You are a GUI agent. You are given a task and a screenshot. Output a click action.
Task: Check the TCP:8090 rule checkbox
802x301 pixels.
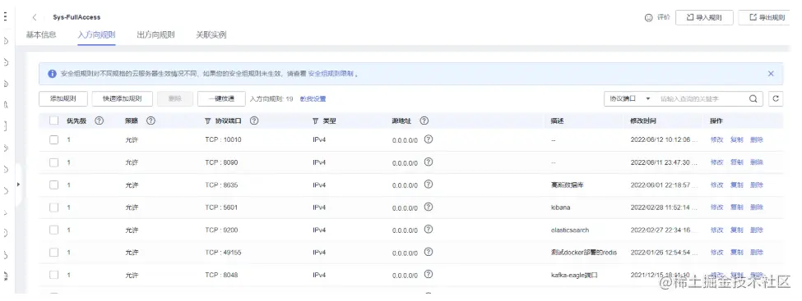(53, 162)
